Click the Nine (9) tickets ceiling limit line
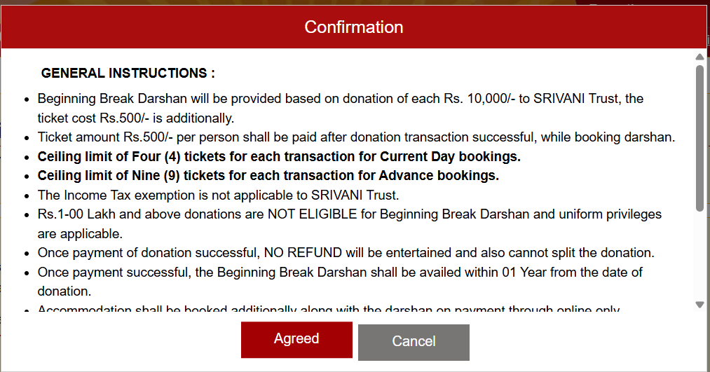 pos(268,176)
